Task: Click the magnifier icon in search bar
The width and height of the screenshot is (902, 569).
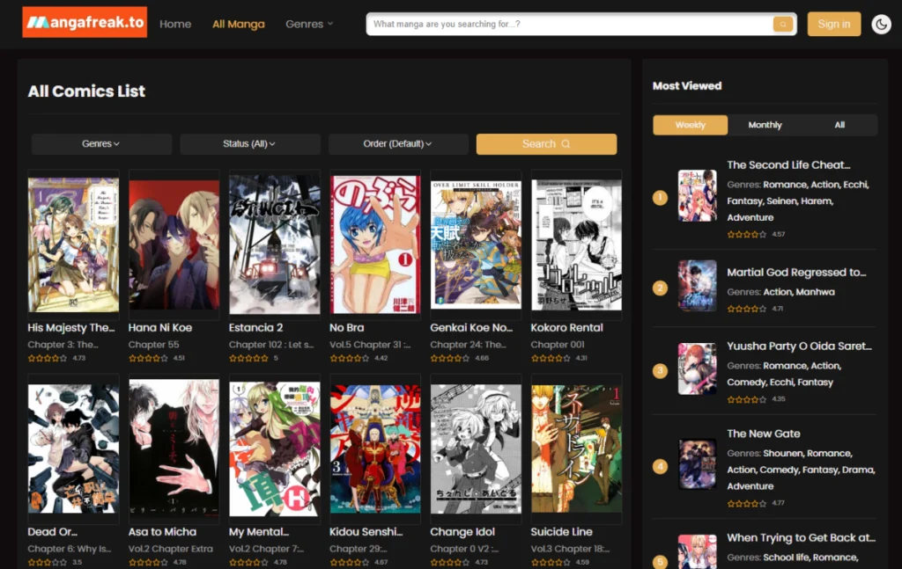Action: point(782,24)
